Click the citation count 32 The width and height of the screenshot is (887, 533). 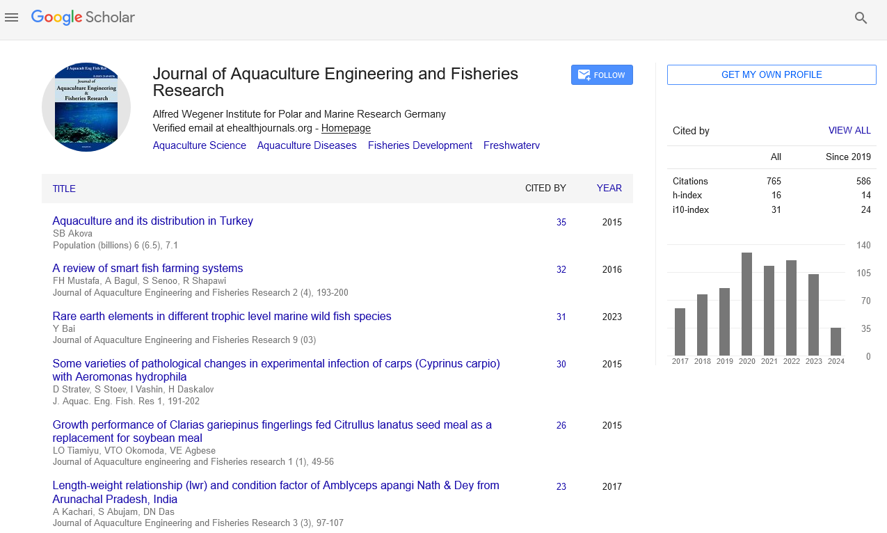click(x=561, y=270)
